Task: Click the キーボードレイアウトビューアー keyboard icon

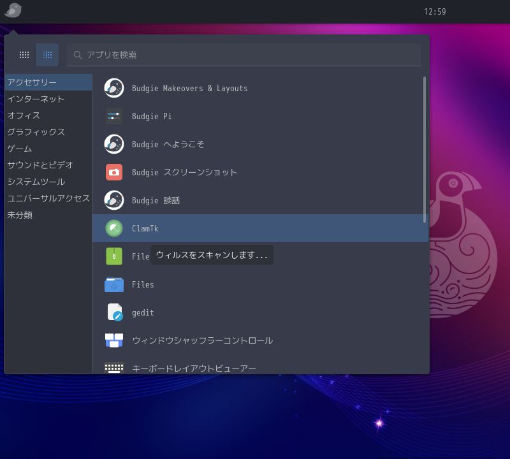Action: click(114, 368)
